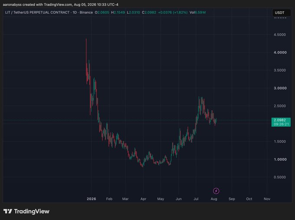Click the volume value Vol 6.59 M
The width and height of the screenshot is (295, 220).
pyautogui.click(x=197, y=13)
